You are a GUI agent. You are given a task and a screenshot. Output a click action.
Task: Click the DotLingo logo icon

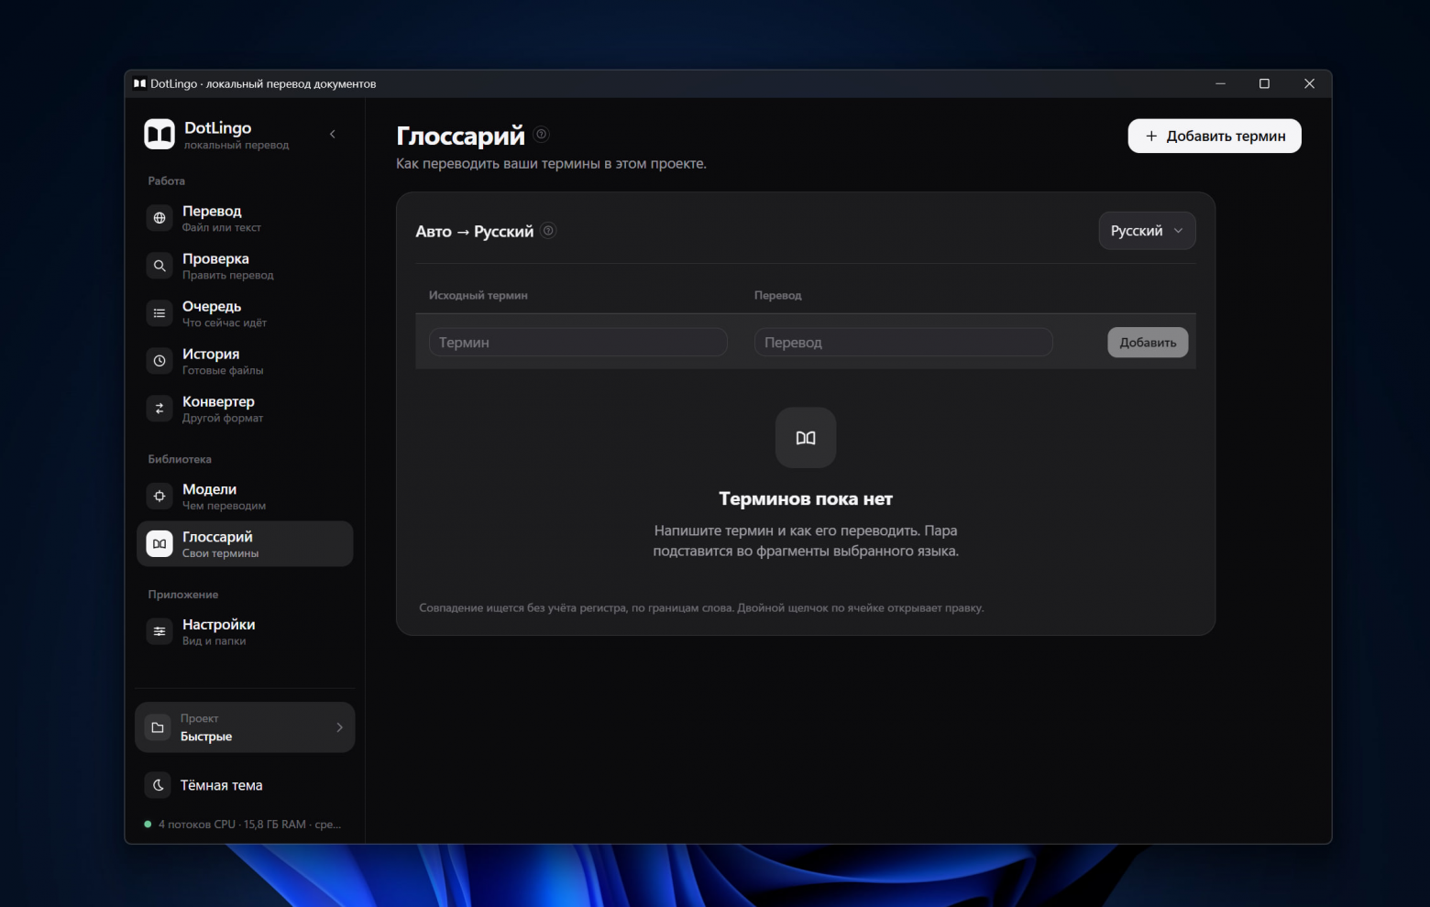[159, 134]
